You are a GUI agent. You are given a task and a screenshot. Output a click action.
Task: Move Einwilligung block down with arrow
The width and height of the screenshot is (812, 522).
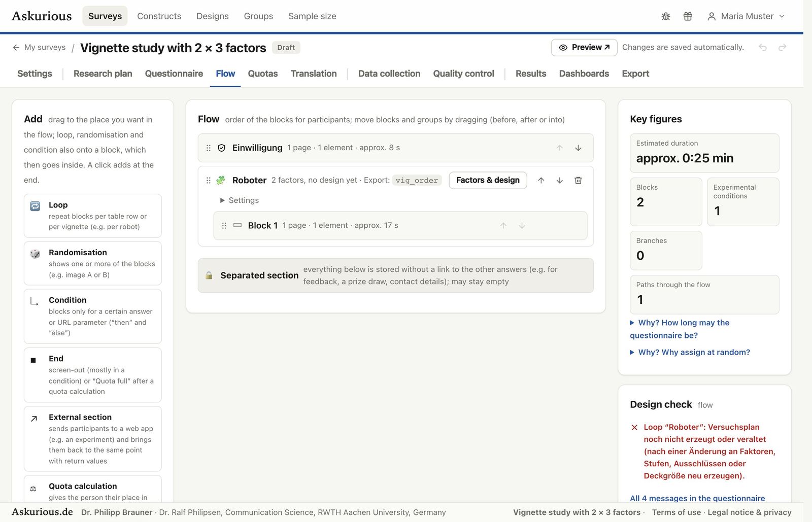click(578, 148)
